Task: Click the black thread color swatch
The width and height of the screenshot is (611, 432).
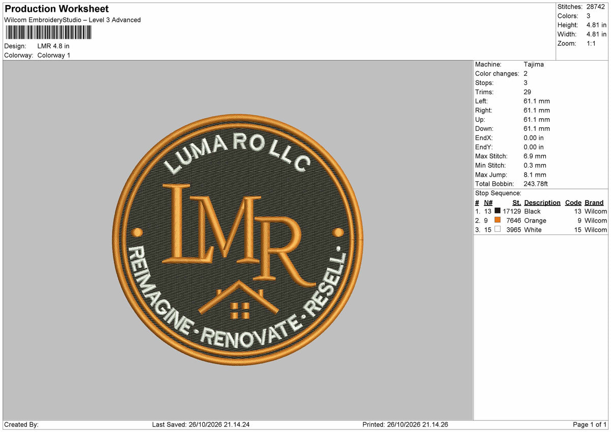Action: pyautogui.click(x=497, y=211)
